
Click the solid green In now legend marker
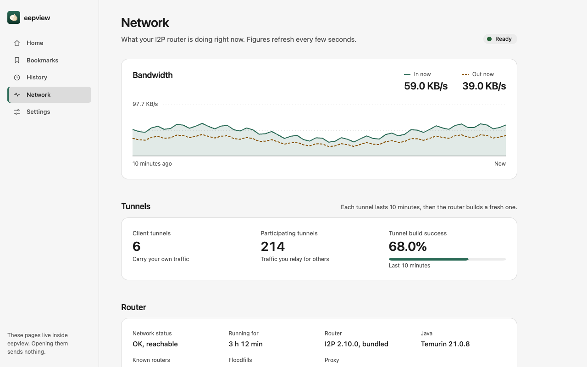(407, 74)
